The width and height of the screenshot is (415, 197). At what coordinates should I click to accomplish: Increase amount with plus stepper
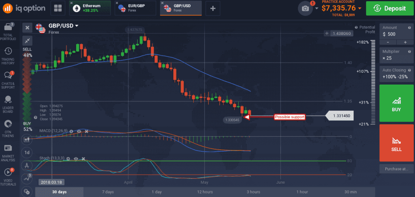(x=405, y=42)
